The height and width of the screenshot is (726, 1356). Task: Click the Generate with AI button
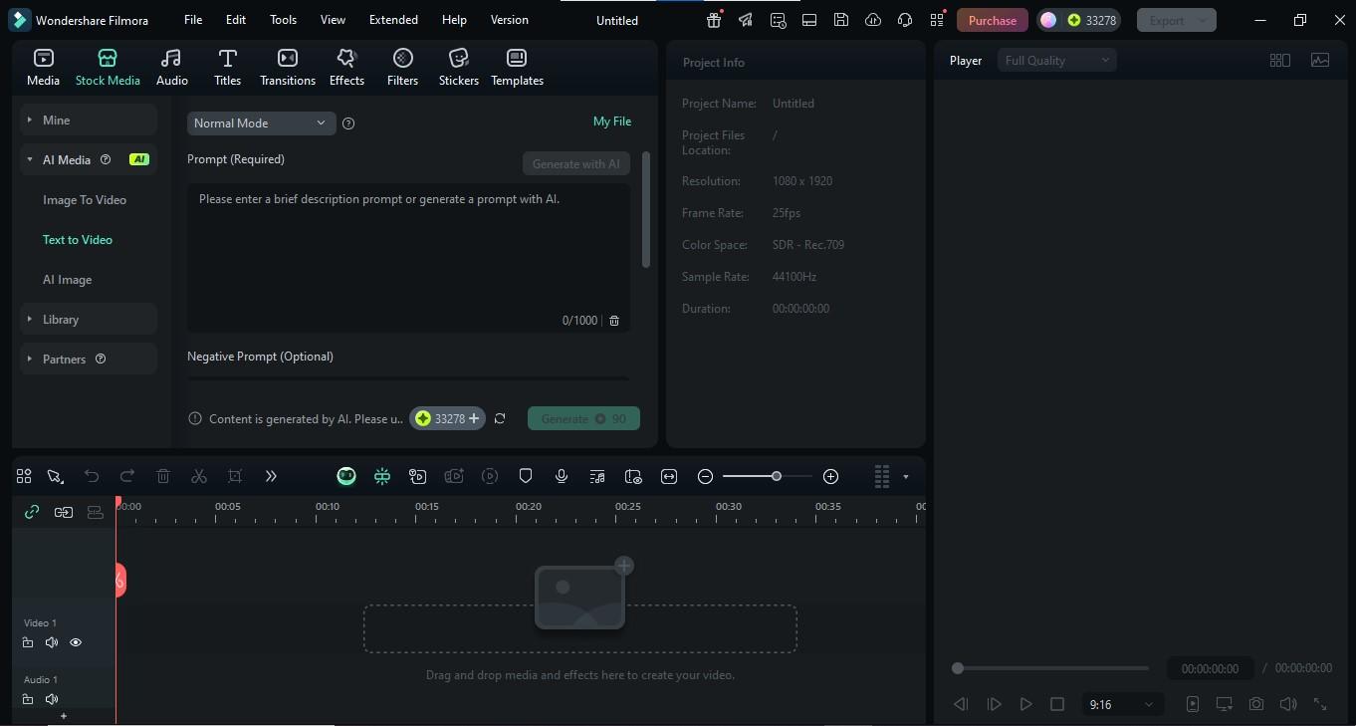[x=576, y=163]
